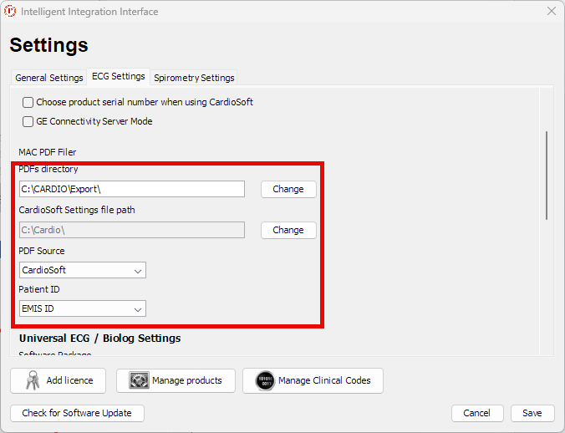Click the vertical scrollbar thumb
The width and height of the screenshot is (565, 433).
click(x=547, y=175)
